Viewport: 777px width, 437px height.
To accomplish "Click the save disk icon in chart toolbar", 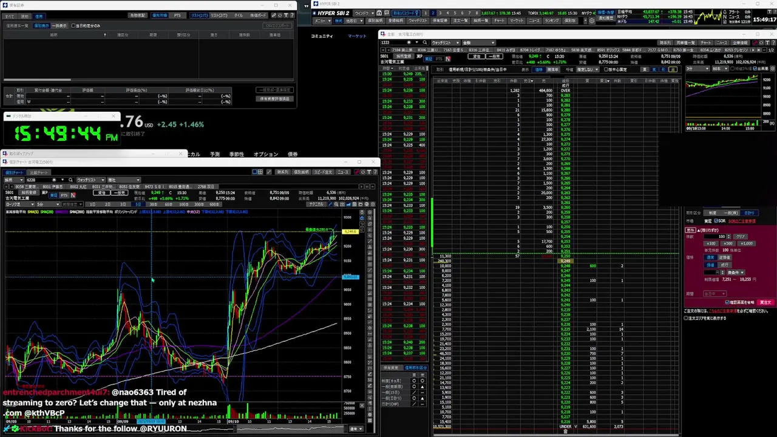I will pyautogui.click(x=354, y=205).
